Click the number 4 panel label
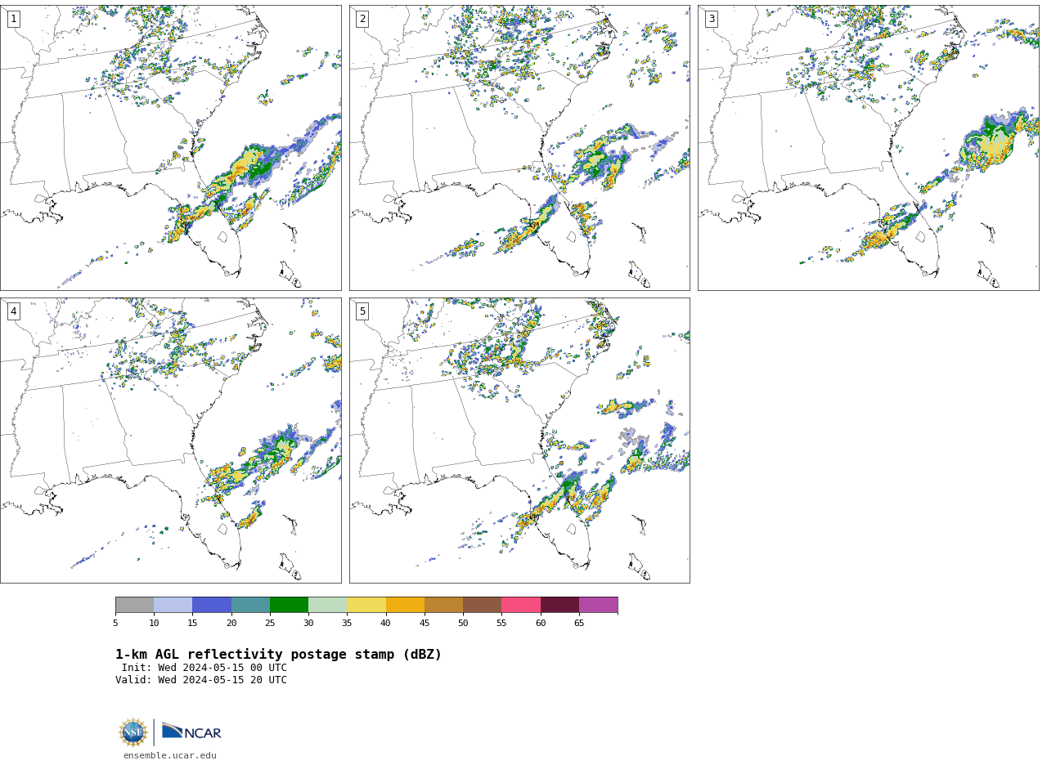1047x765 pixels. pyautogui.click(x=13, y=311)
